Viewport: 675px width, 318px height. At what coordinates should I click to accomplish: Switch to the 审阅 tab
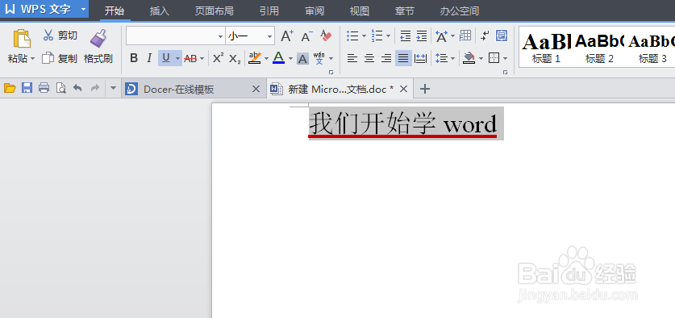click(315, 10)
